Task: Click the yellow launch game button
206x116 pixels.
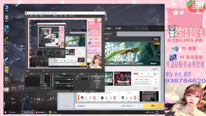Action: [x=153, y=106]
